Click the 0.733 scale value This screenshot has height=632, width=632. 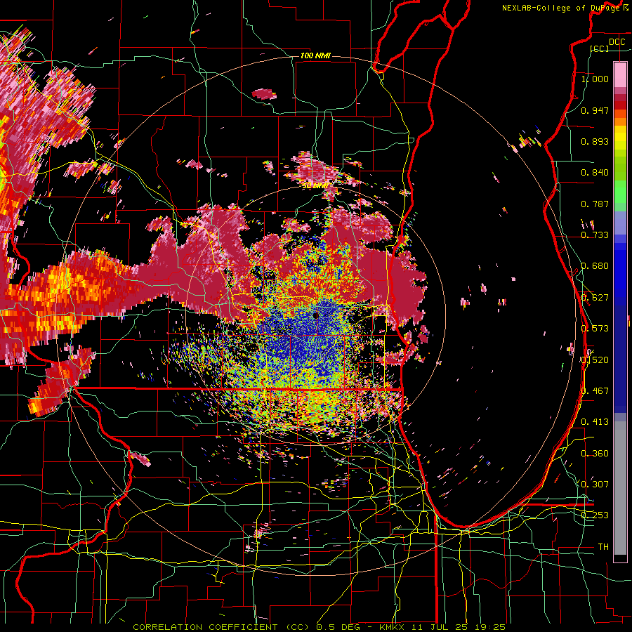coord(595,235)
